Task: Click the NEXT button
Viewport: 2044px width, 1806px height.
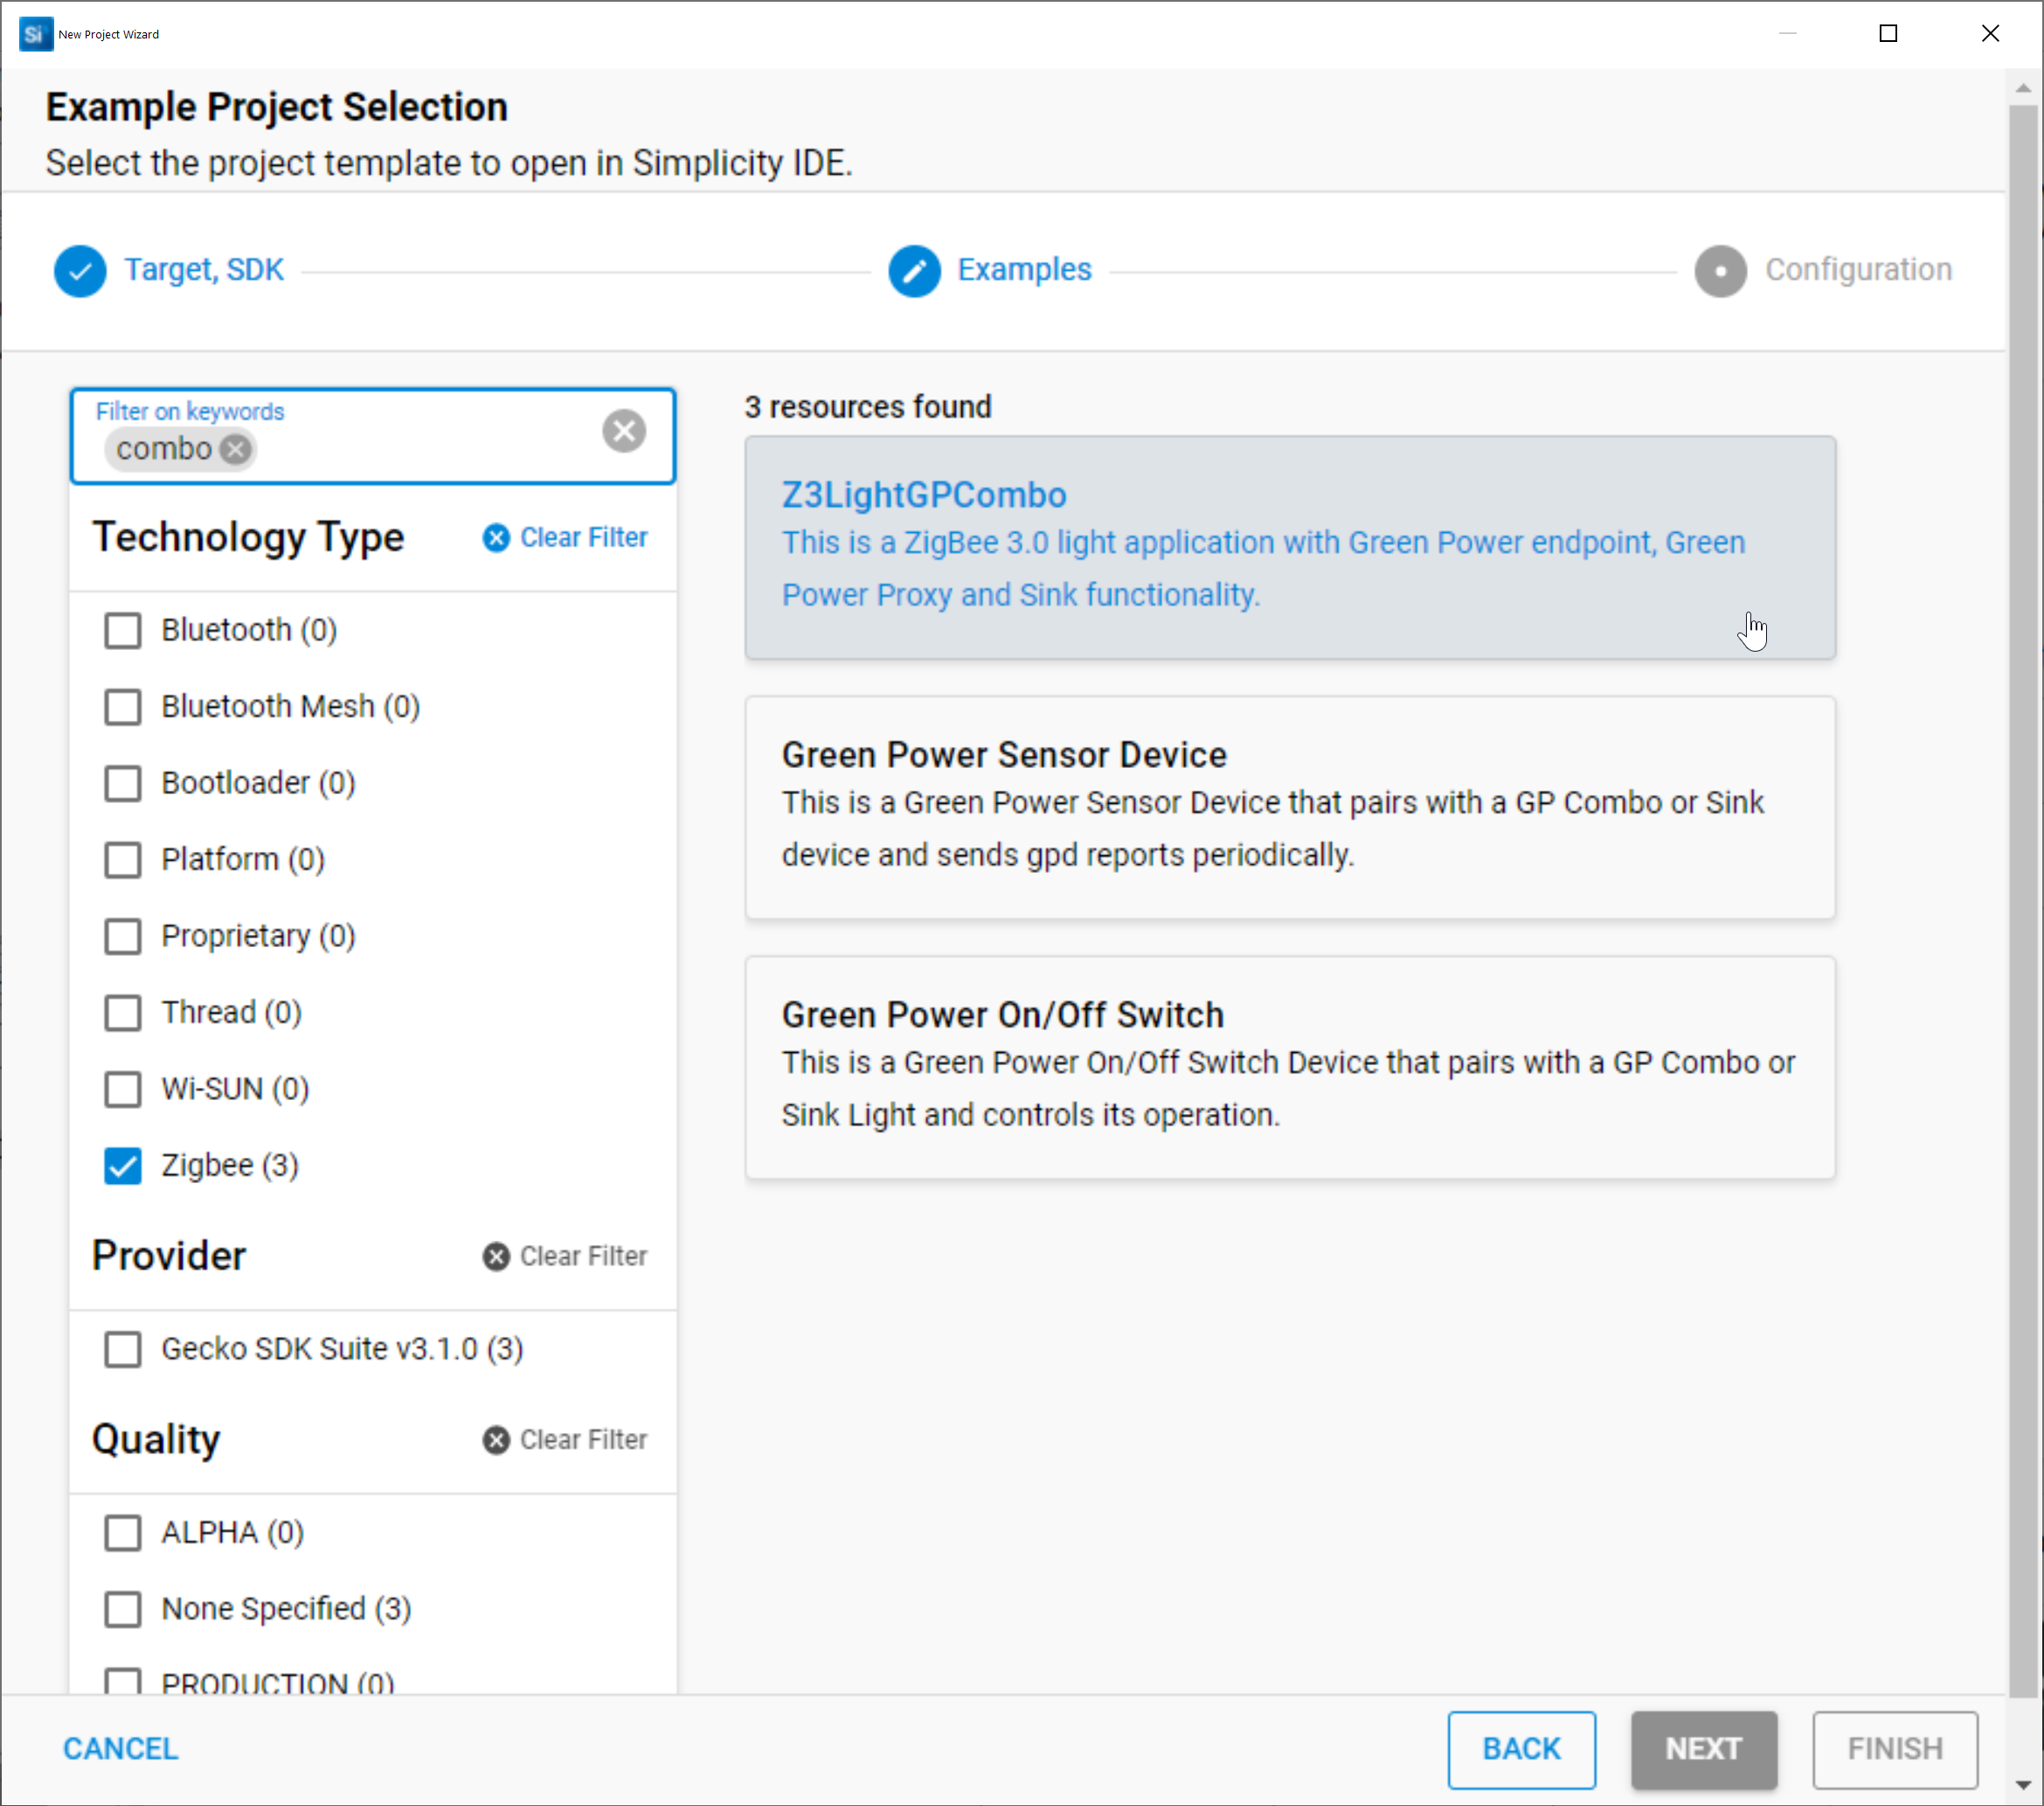Action: click(1703, 1749)
